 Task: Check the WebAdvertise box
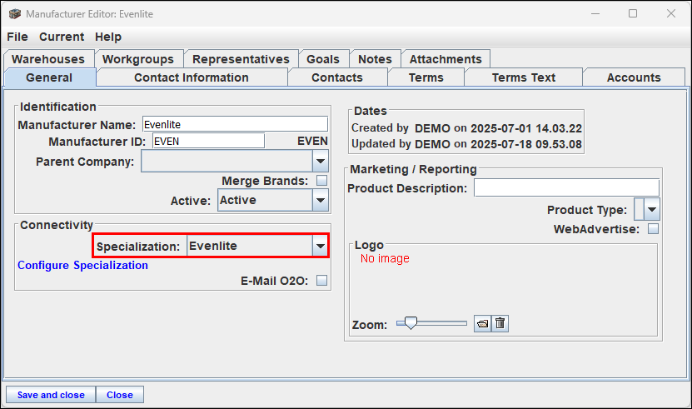pos(653,229)
